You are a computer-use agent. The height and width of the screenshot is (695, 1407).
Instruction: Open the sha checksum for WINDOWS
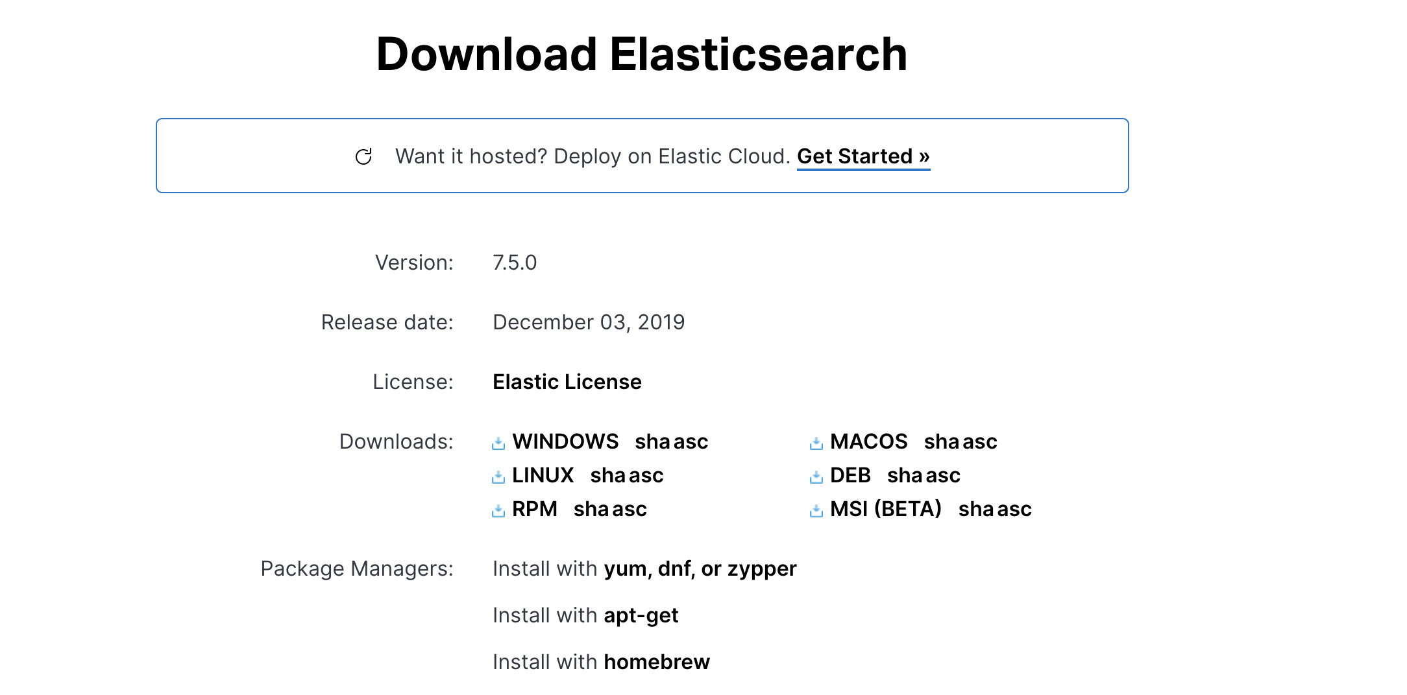pyautogui.click(x=652, y=442)
